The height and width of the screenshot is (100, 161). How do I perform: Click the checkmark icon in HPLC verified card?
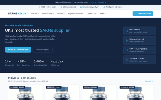(x=127, y=31)
